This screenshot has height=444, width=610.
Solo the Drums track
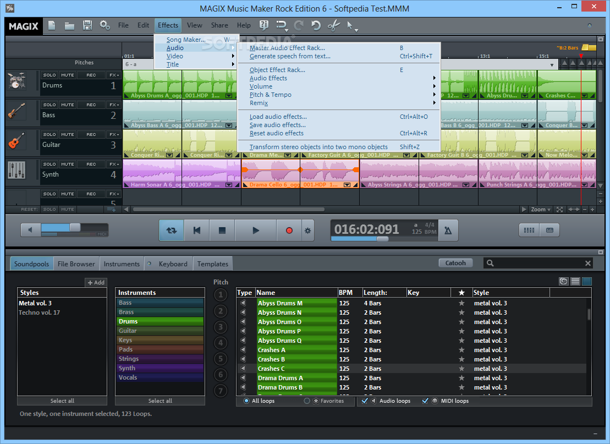tap(50, 75)
